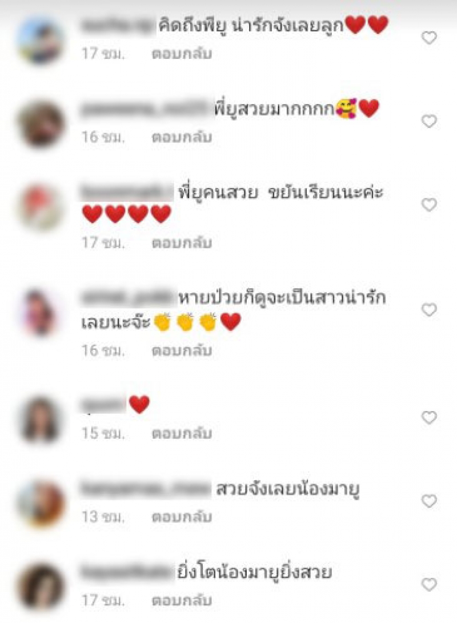Like the comment 'คิดถึงพี่ยู น่ารักจังเลยลูก'
Image resolution: width=457 pixels, height=623 pixels.
[429, 38]
